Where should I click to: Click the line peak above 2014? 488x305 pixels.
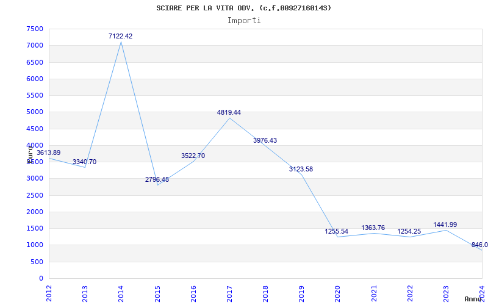click(121, 41)
